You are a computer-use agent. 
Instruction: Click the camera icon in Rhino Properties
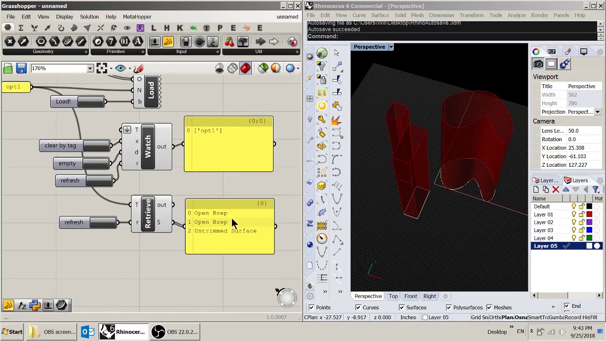[x=538, y=64]
